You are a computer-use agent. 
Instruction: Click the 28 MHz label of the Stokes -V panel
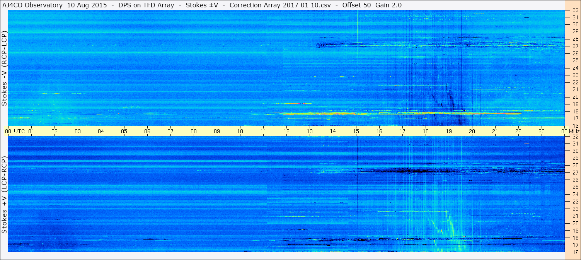(575, 39)
